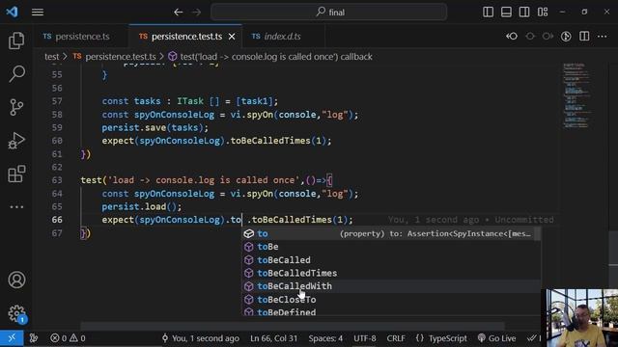Toggle file annotations with the eye-arrow icon

click(512, 37)
